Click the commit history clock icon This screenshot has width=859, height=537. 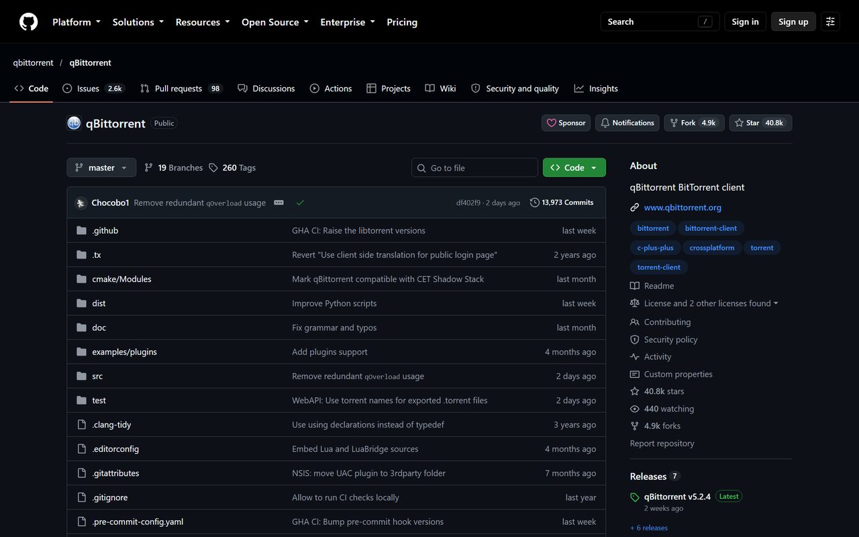535,203
